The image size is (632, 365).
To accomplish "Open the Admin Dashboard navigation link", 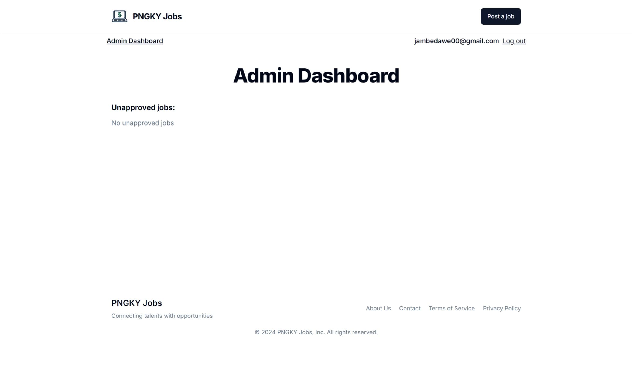I will click(x=135, y=41).
